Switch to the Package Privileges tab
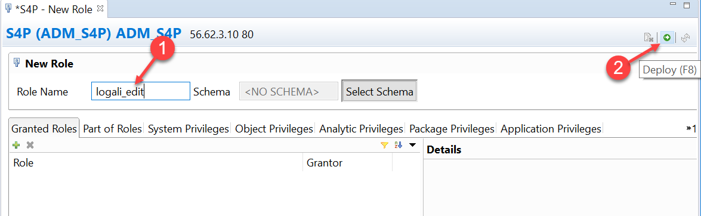Viewport: 701px width, 216px height. tap(452, 129)
